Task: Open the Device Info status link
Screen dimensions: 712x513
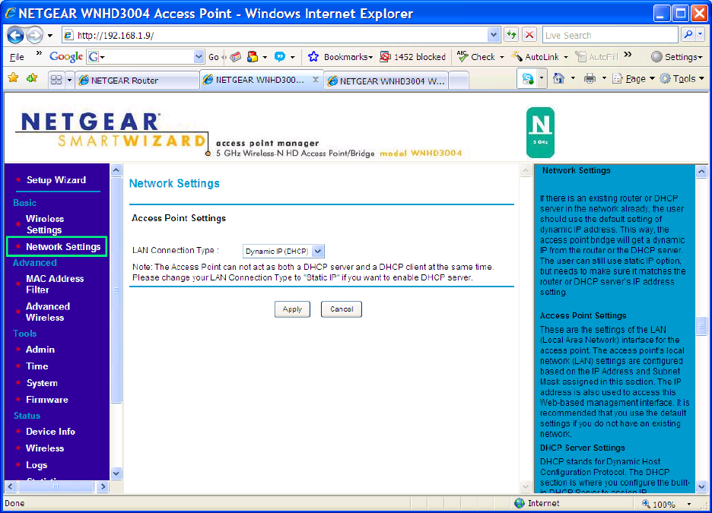Action: [50, 432]
